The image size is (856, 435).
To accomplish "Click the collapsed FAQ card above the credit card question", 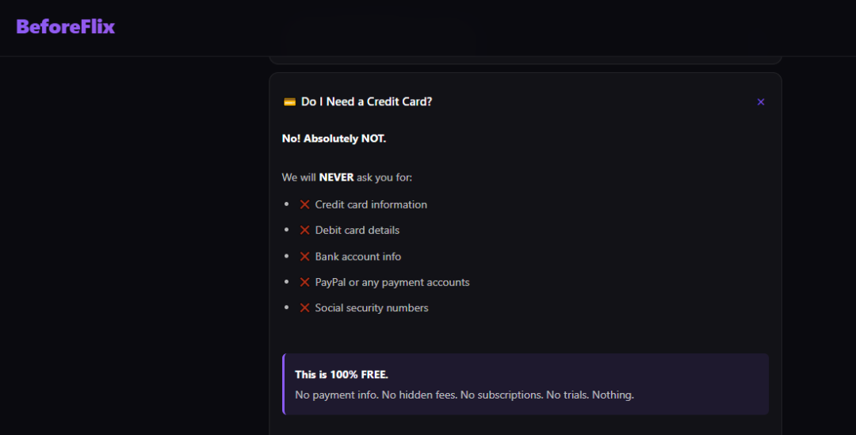I will pos(525,60).
